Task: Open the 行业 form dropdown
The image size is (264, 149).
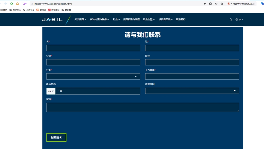Action: coord(93,76)
